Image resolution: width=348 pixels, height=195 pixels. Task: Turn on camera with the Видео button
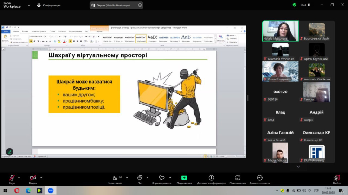33,178
